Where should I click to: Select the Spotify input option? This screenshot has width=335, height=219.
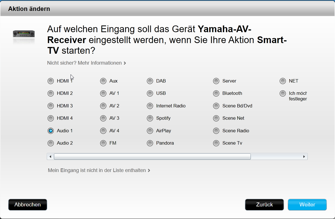[x=150, y=118]
